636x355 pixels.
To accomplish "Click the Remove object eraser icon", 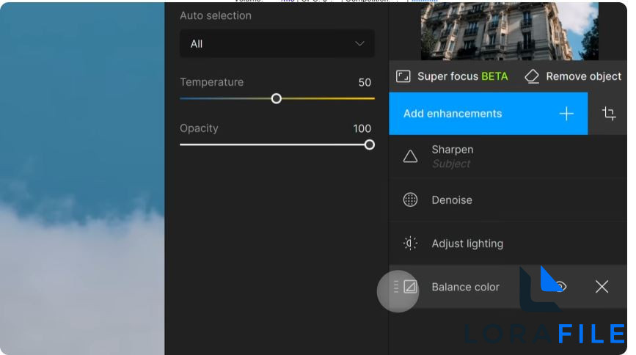I will 532,76.
